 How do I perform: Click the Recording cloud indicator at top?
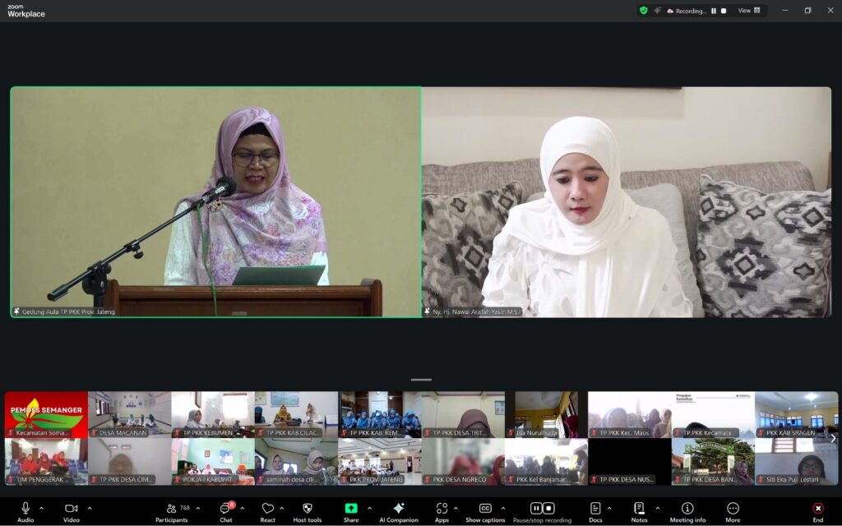tap(687, 11)
